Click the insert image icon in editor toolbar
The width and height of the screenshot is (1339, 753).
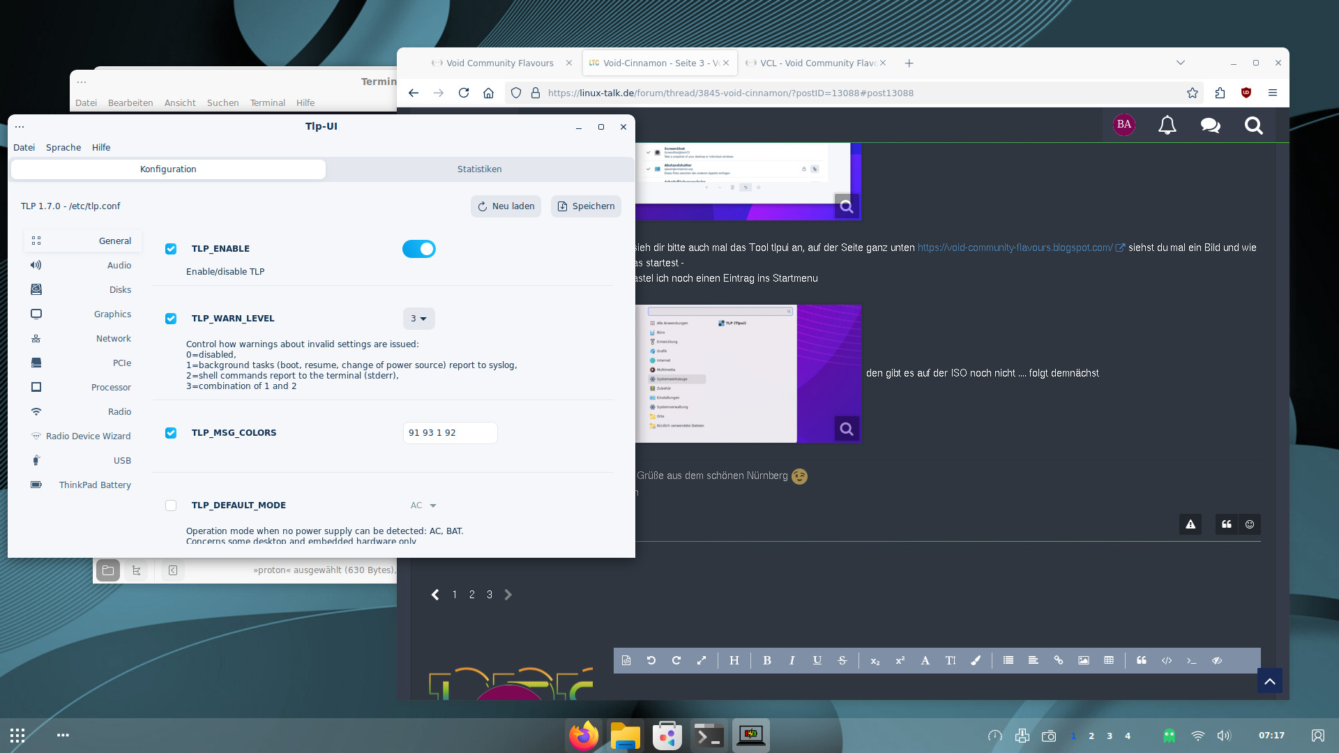tap(1083, 660)
